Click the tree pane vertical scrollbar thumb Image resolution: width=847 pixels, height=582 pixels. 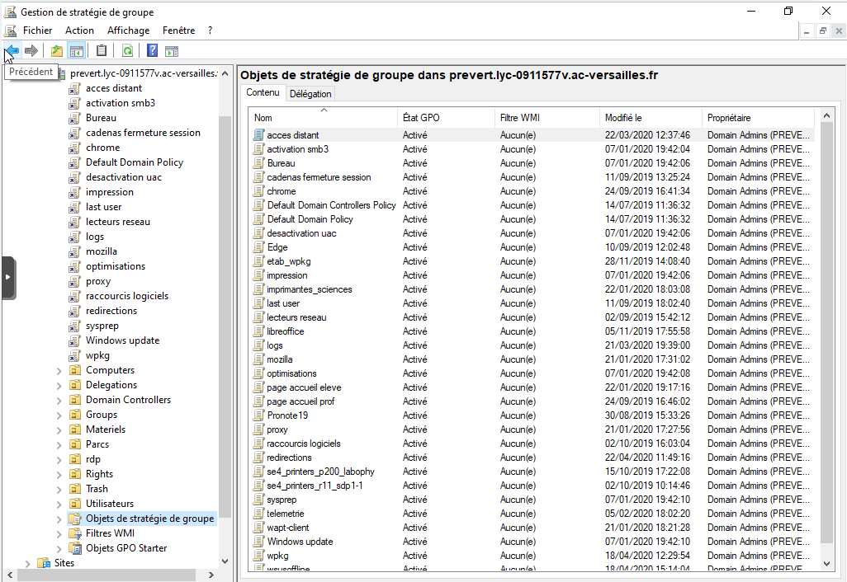(225, 317)
